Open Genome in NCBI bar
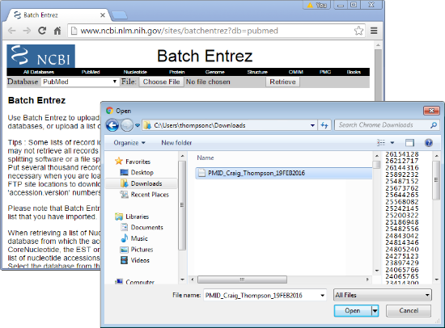 point(215,72)
